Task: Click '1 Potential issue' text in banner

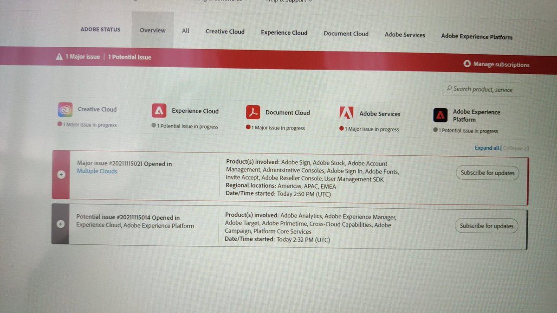Action: point(130,57)
